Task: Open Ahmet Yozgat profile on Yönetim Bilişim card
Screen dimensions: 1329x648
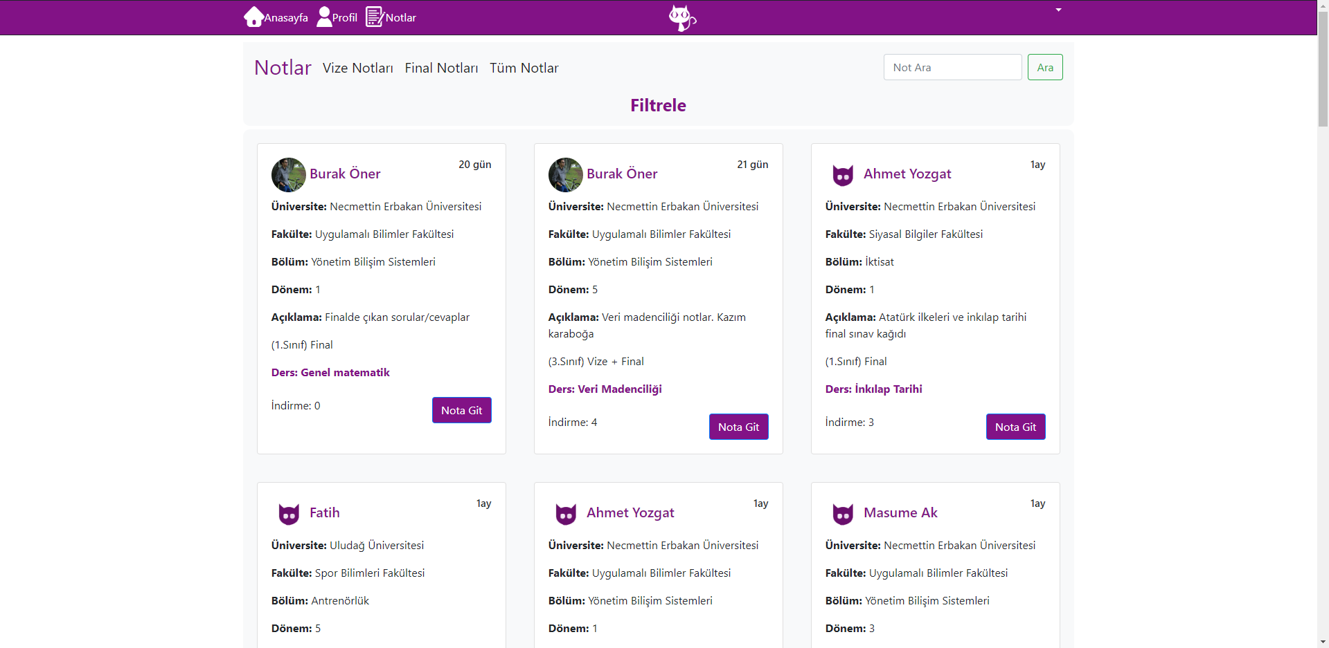Action: (630, 512)
